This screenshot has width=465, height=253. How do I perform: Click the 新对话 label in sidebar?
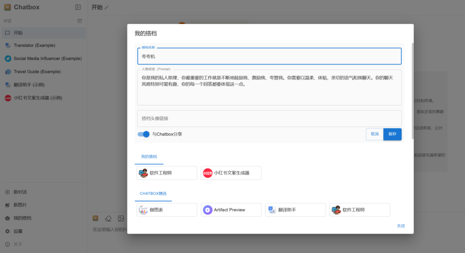pyautogui.click(x=20, y=192)
